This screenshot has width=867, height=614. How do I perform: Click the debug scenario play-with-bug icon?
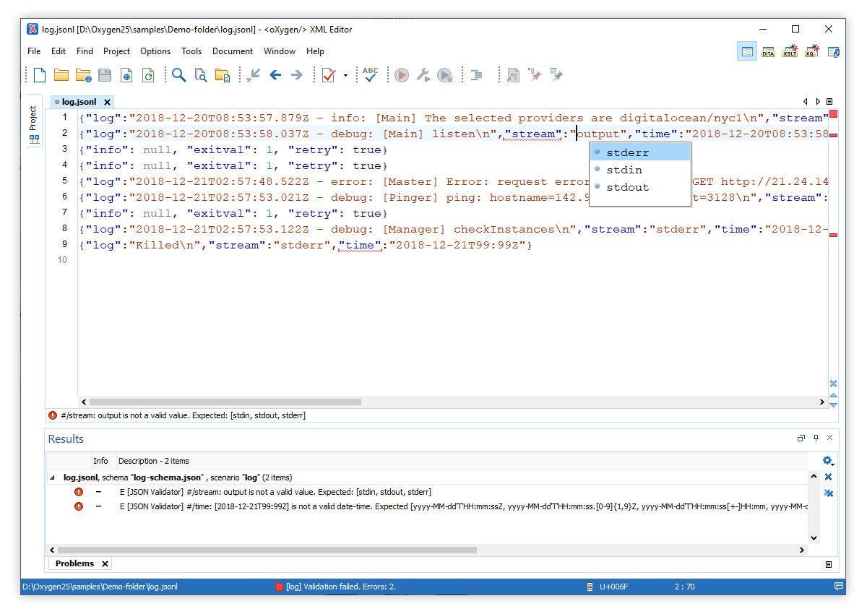(445, 75)
